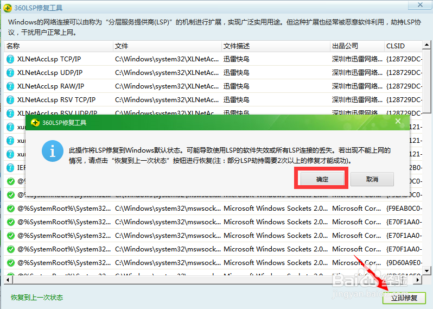
Task: Close the main 360LSP修复工具 window
Action: click(420, 5)
